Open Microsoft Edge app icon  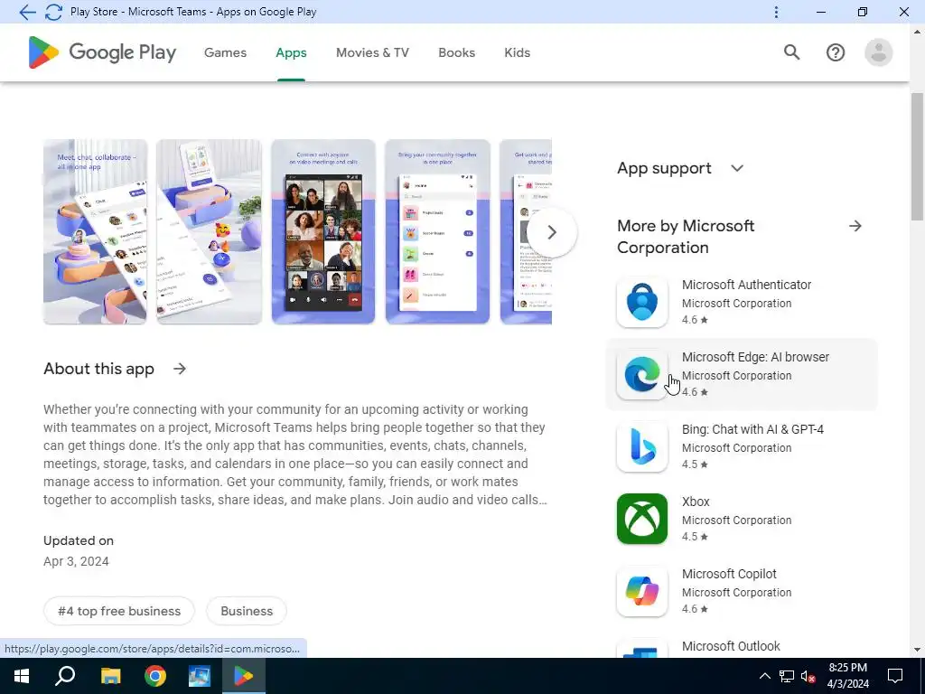point(642,374)
